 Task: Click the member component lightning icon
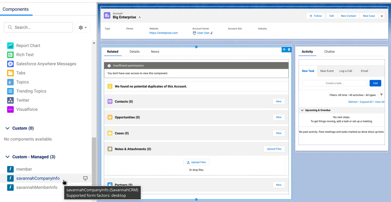click(10, 169)
